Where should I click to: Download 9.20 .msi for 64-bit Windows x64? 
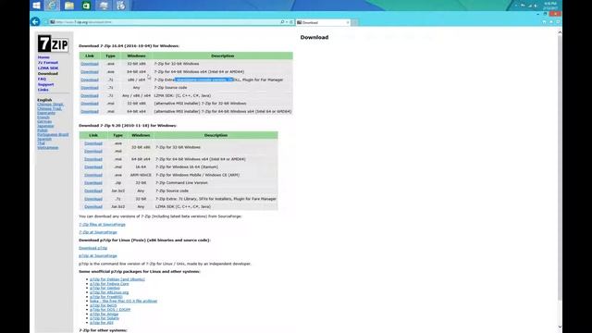(x=93, y=159)
